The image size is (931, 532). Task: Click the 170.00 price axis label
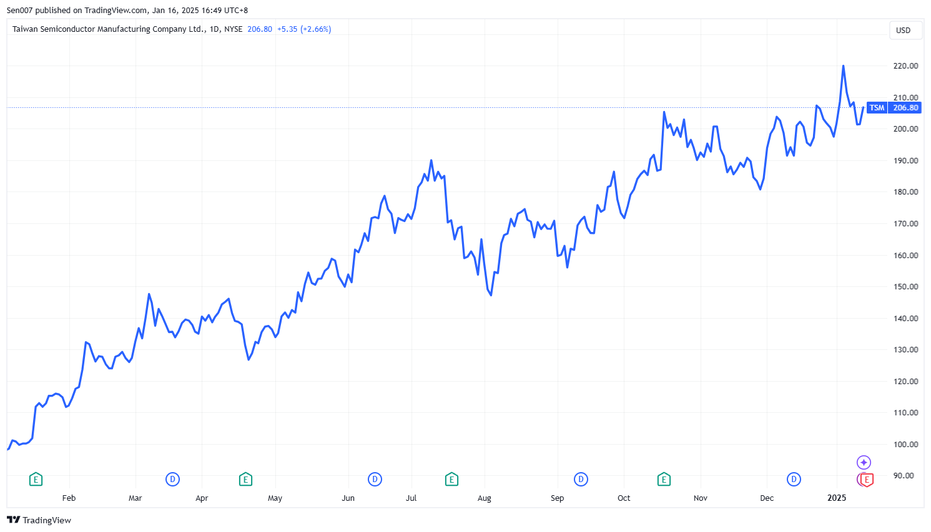[x=906, y=223]
